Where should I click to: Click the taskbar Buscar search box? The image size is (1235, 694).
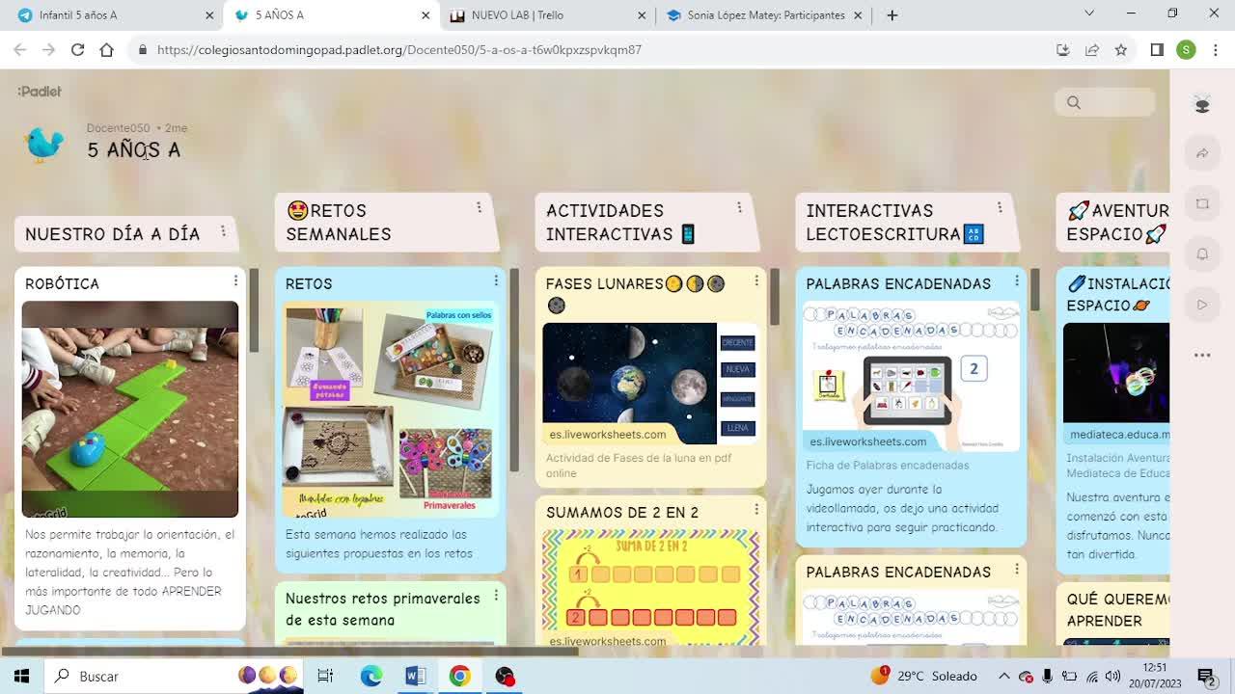point(176,677)
